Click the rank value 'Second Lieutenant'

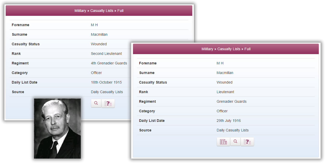coord(106,54)
